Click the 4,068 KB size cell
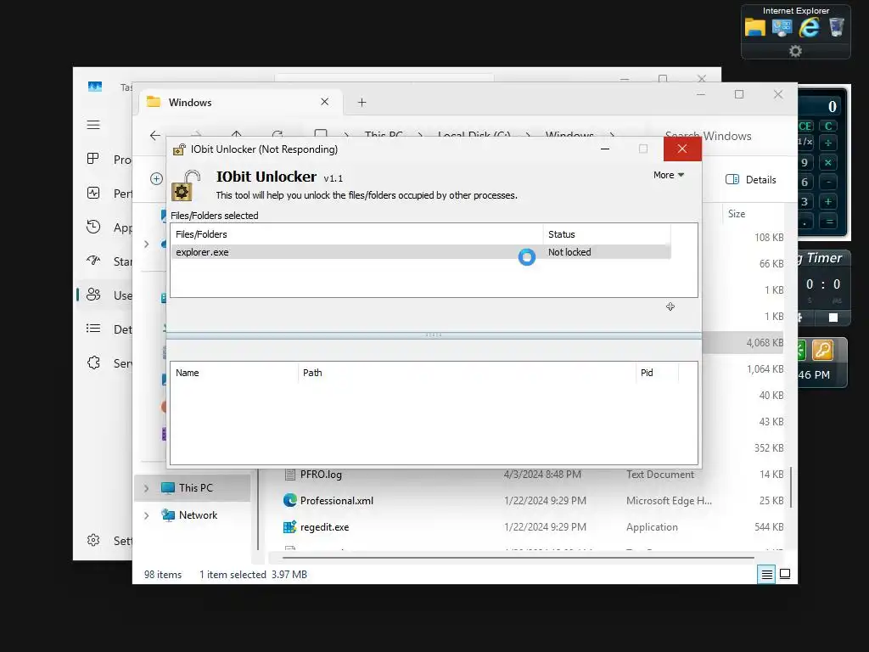The width and height of the screenshot is (869, 652). [765, 343]
